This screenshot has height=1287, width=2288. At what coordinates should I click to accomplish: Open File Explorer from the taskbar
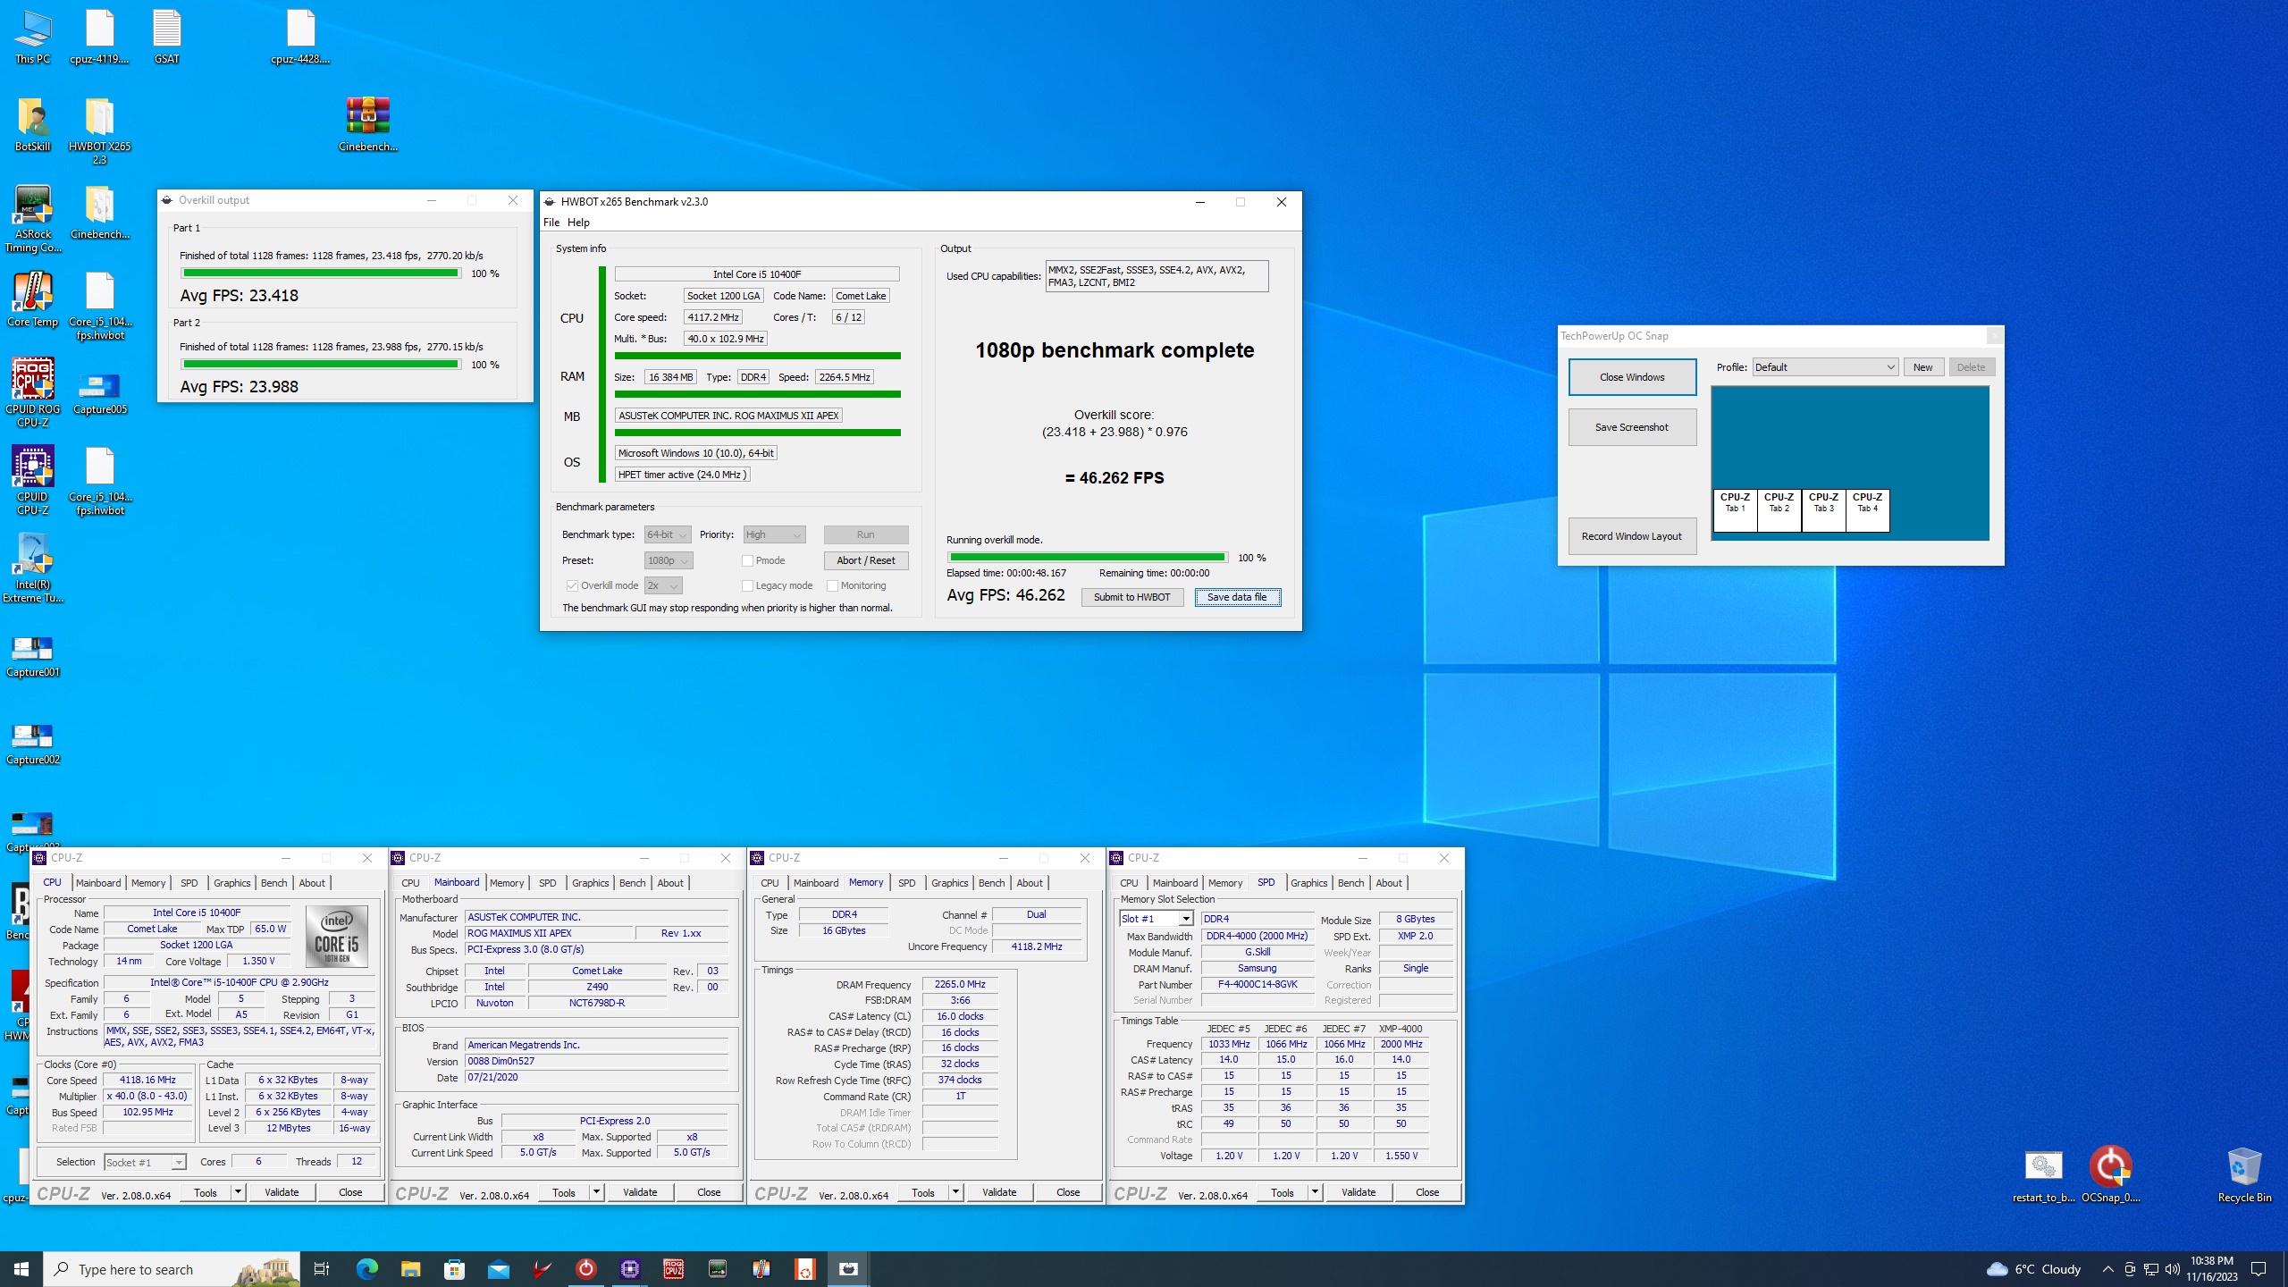[x=410, y=1268]
